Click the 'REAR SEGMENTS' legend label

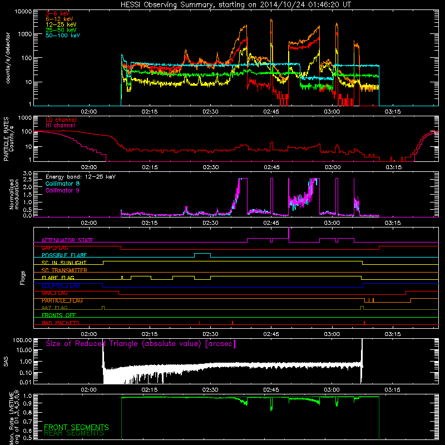(74, 433)
